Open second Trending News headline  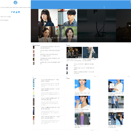point(50,51)
